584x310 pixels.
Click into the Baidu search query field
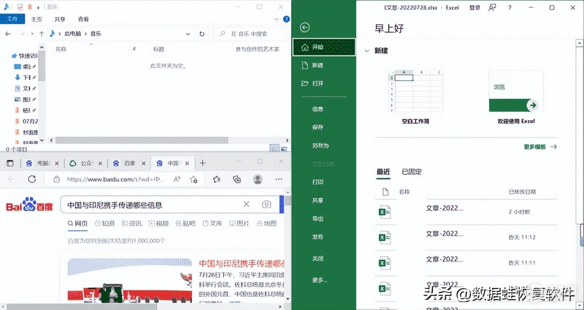(150, 205)
